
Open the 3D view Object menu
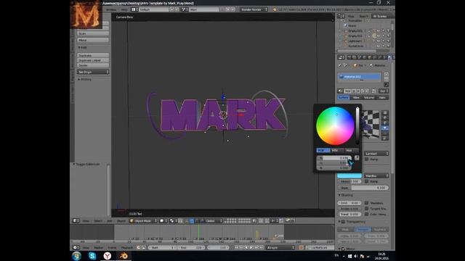121,220
